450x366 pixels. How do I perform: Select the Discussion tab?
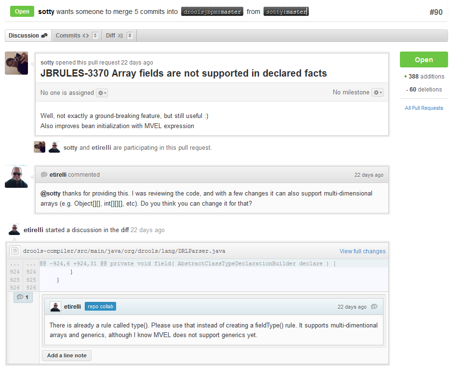[x=28, y=36]
